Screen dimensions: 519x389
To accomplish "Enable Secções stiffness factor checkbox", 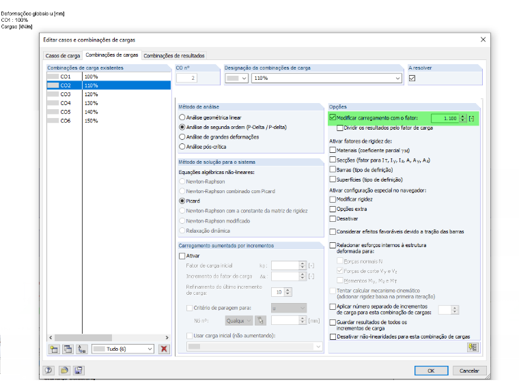I will pos(333,160).
